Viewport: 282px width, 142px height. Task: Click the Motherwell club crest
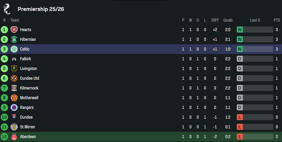click(x=14, y=98)
